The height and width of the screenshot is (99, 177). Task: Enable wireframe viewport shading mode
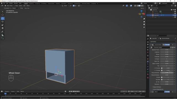coord(137,6)
